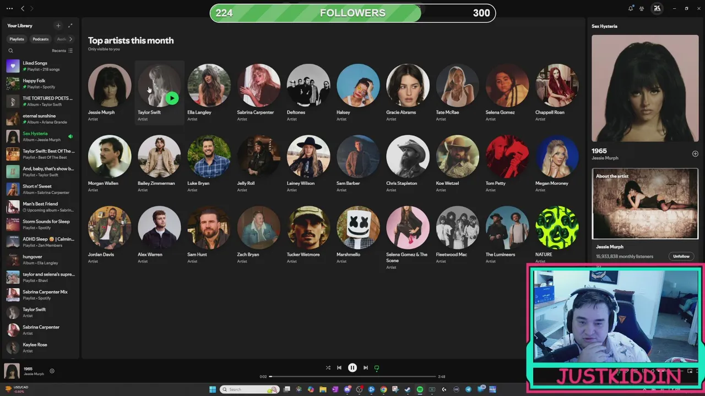Search in Your Library
Image resolution: width=705 pixels, height=396 pixels.
pos(10,51)
